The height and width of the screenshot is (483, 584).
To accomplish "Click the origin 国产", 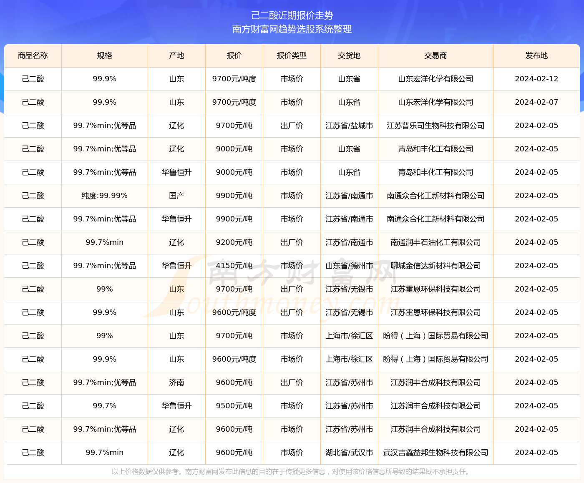I will coord(177,196).
